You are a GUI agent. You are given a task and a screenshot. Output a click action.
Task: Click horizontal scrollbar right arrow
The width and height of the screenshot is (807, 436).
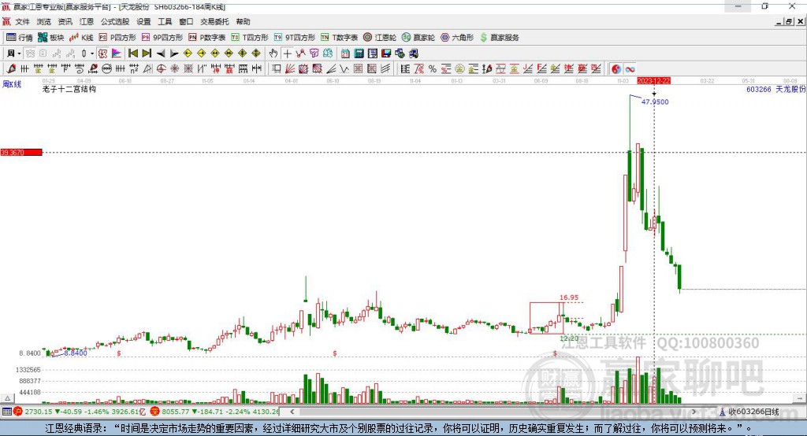tap(694, 412)
